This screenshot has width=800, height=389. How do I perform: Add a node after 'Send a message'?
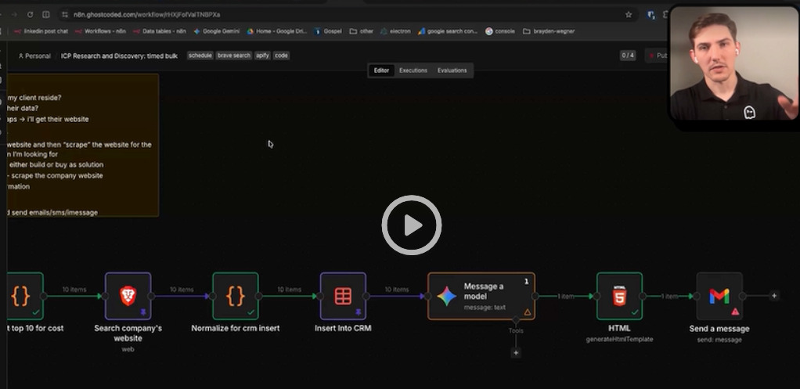point(774,296)
